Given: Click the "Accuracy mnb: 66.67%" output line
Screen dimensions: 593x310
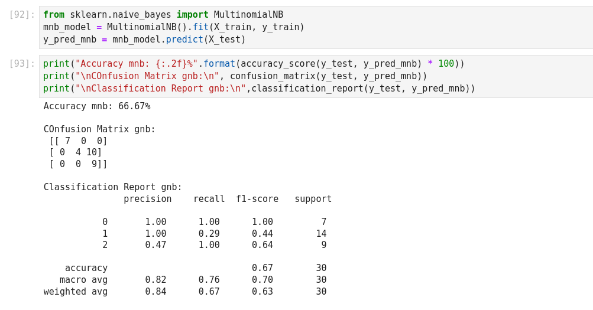Looking at the screenshot, I should (97, 106).
